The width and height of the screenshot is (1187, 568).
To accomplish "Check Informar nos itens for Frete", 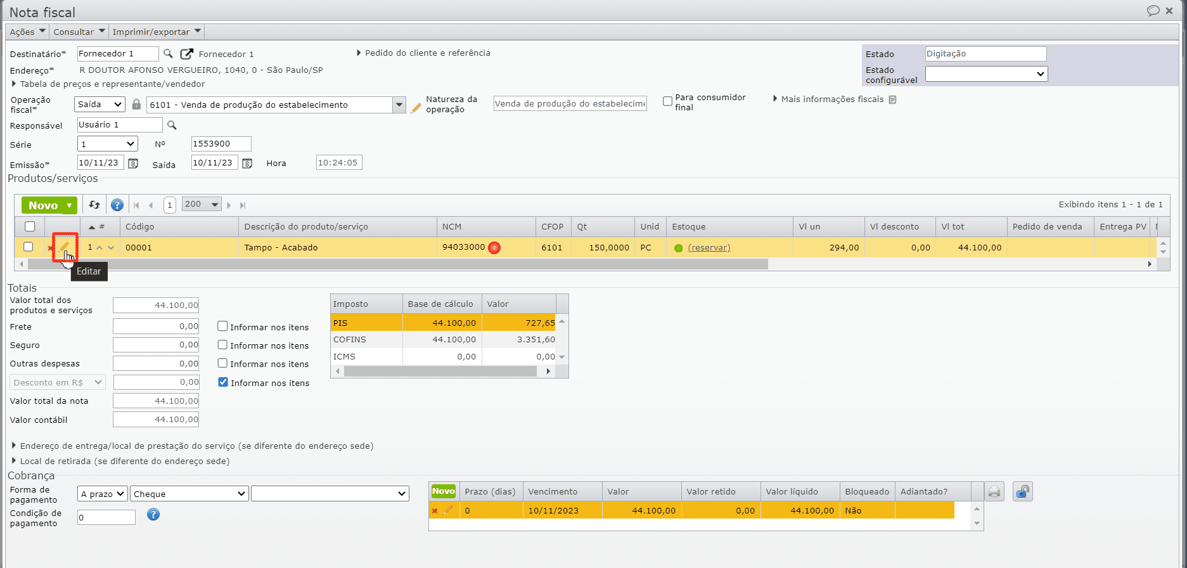I will pos(222,326).
